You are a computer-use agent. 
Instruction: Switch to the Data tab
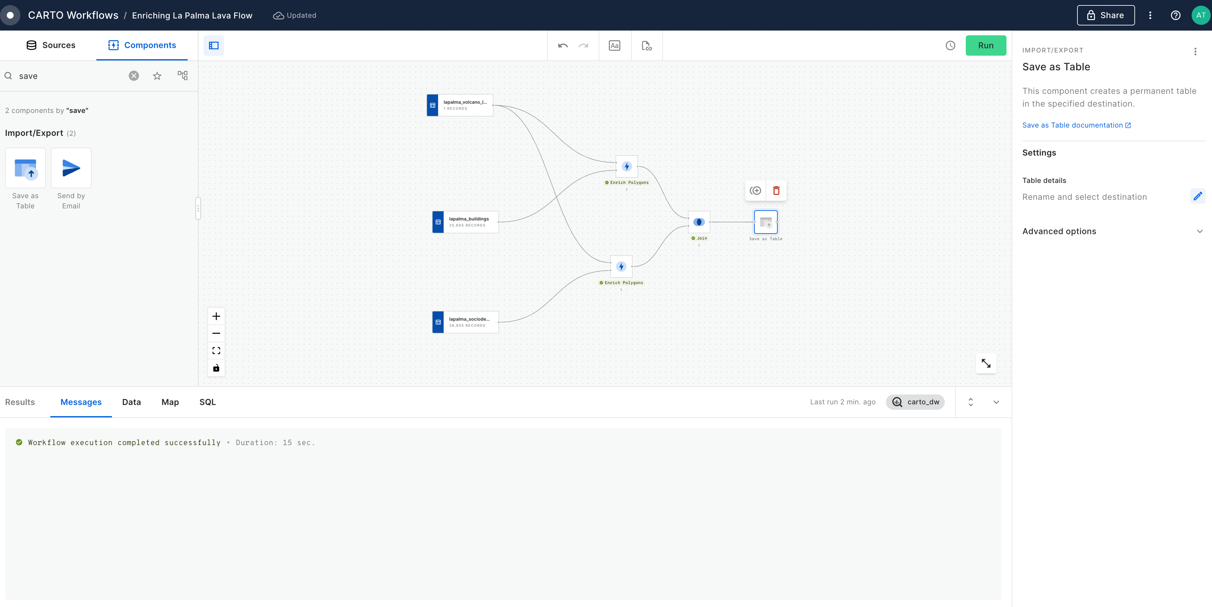pos(131,402)
